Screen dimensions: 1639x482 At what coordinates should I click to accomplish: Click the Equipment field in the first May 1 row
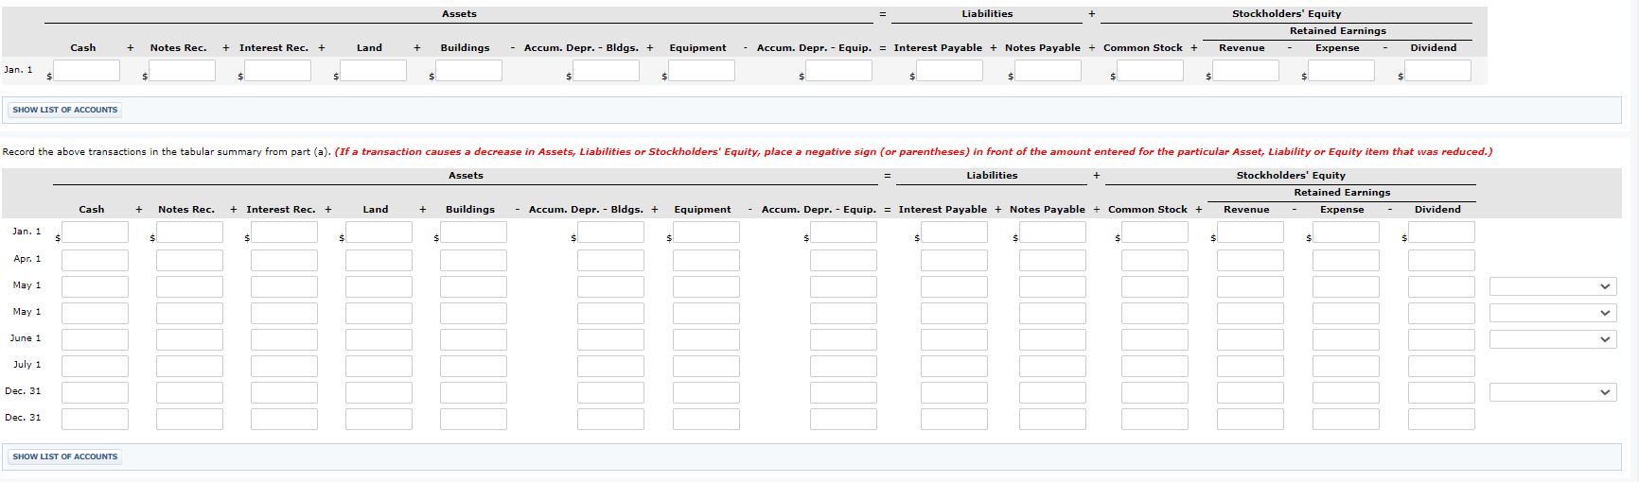coord(706,286)
